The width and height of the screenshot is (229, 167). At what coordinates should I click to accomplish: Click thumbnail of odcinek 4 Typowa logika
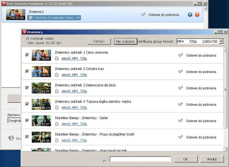pyautogui.click(x=41, y=104)
